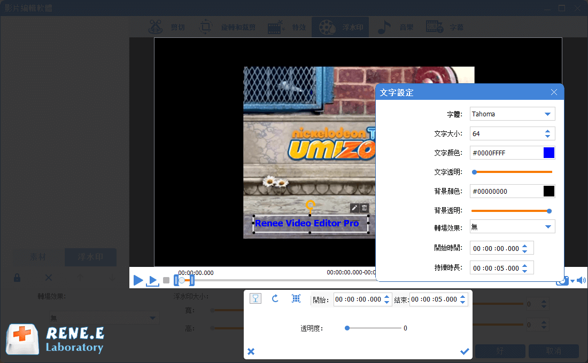Click the 透明度 slider handle in the popup
Image resolution: width=588 pixels, height=363 pixels.
pyautogui.click(x=347, y=328)
